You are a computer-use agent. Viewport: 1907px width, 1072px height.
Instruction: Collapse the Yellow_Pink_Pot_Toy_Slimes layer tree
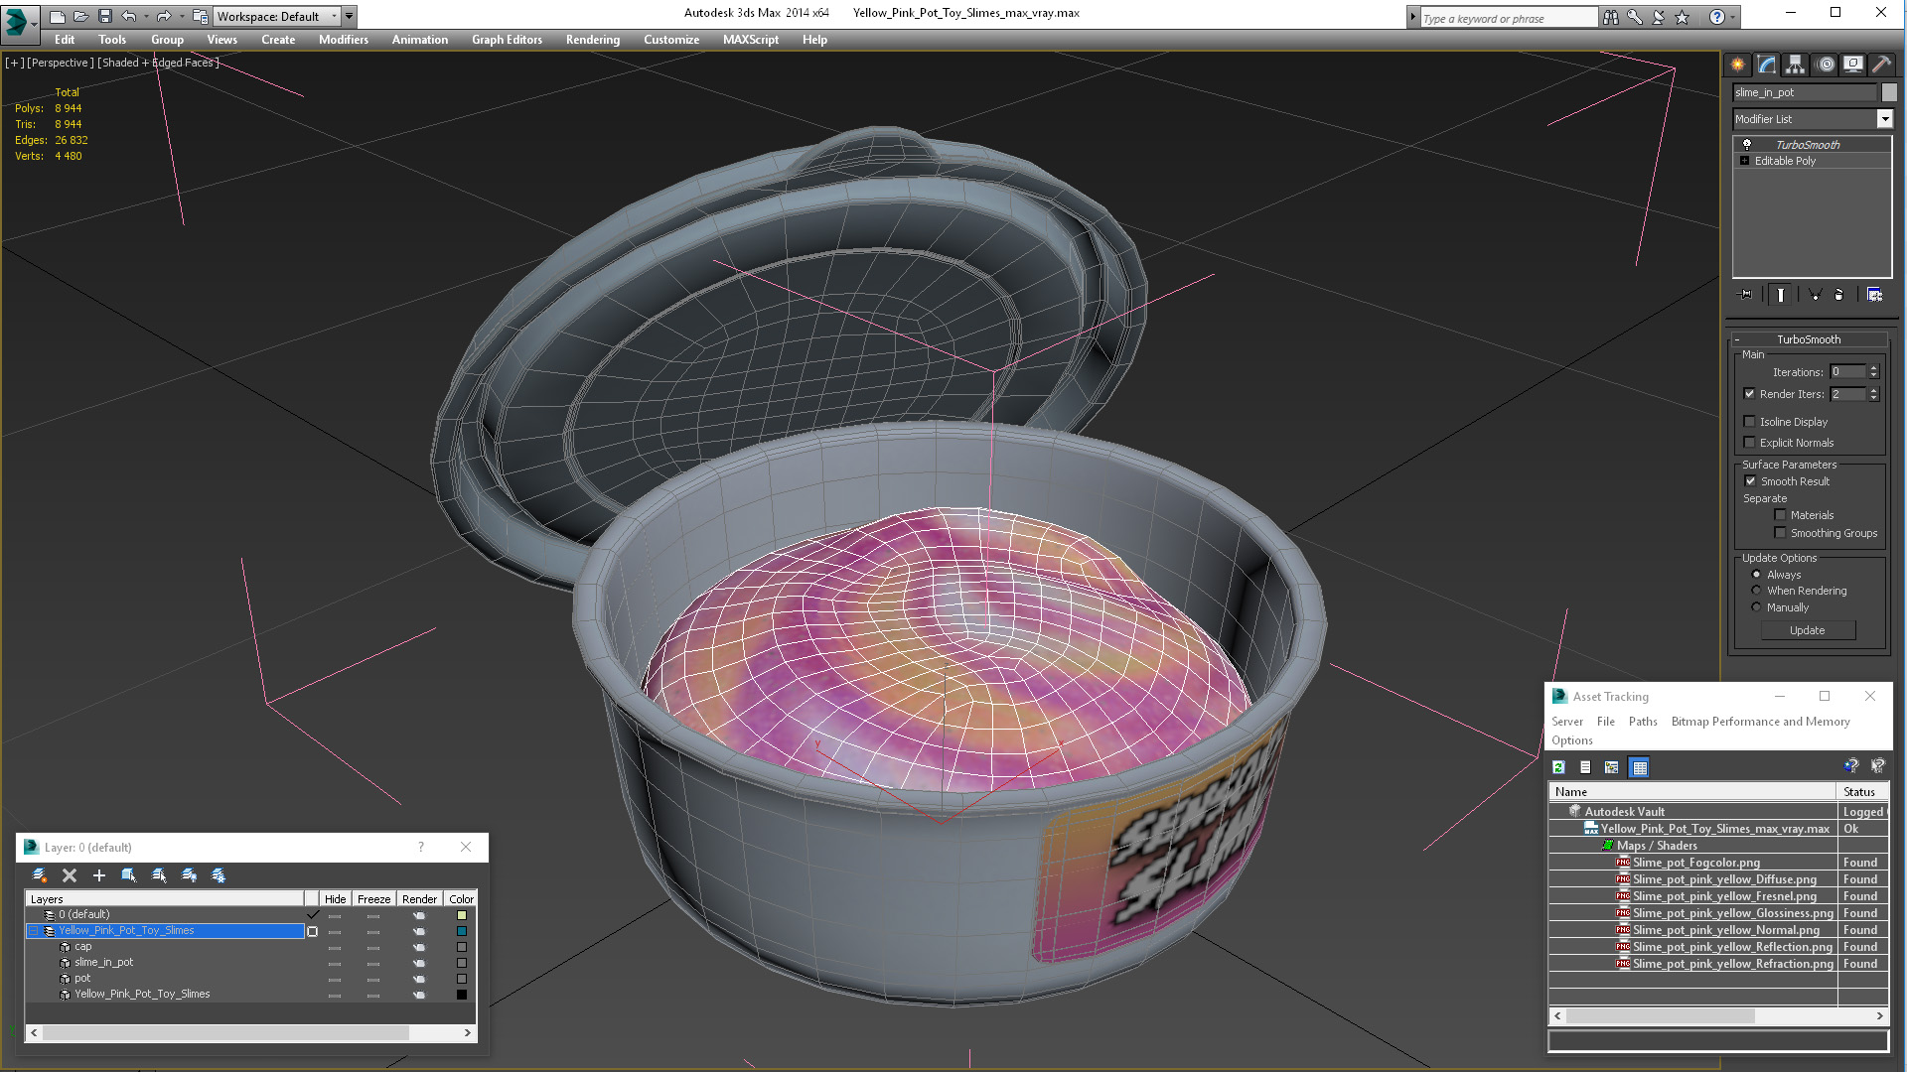(x=33, y=931)
